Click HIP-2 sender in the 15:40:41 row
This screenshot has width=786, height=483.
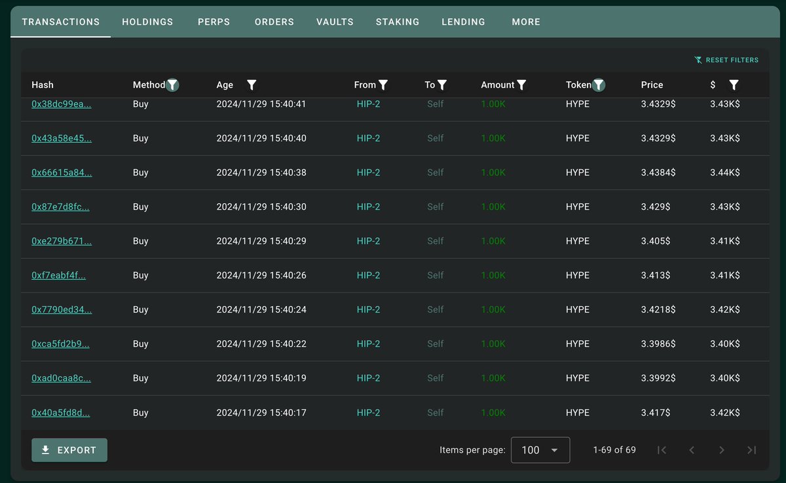click(x=368, y=104)
